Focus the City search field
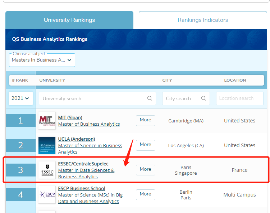The height and width of the screenshot is (213, 270). [x=186, y=98]
